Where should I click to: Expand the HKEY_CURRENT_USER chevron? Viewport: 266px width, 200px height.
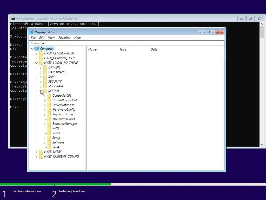click(x=36, y=58)
